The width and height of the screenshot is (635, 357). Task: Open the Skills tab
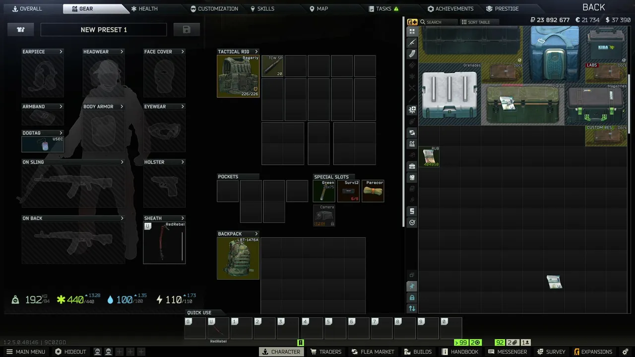(x=262, y=8)
